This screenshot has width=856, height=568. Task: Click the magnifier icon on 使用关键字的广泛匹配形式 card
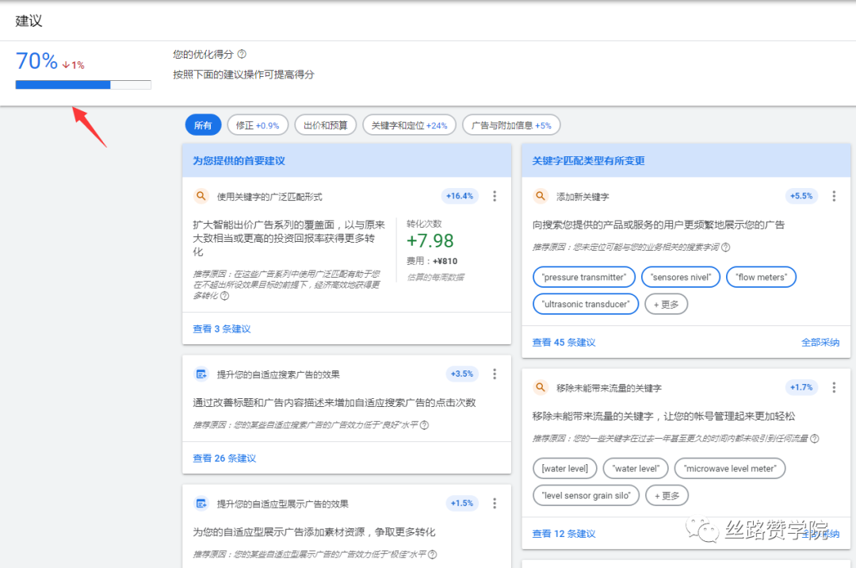(201, 195)
